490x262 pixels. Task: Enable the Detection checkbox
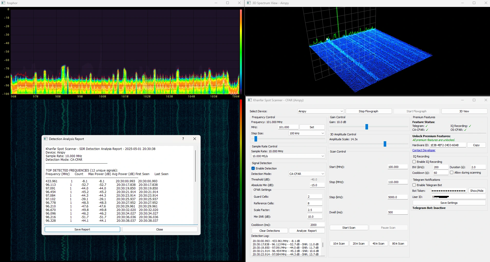point(253,168)
